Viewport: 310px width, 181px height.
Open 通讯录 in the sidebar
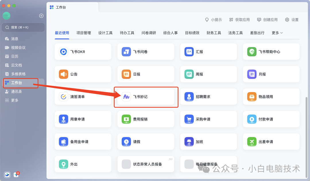pos(23,92)
